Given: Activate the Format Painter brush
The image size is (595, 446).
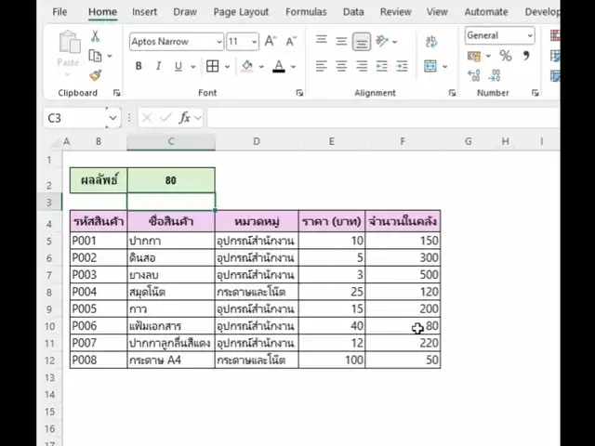Looking at the screenshot, I should [95, 75].
